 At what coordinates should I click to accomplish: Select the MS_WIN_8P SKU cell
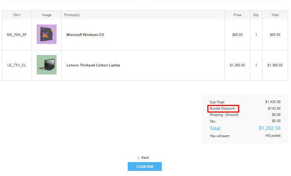(x=17, y=35)
